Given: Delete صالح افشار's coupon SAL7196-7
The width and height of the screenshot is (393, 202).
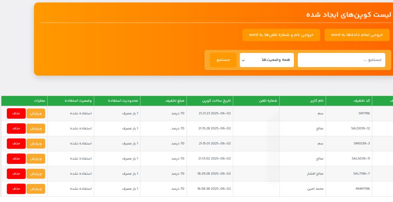Looking at the screenshot, I should tap(16, 174).
